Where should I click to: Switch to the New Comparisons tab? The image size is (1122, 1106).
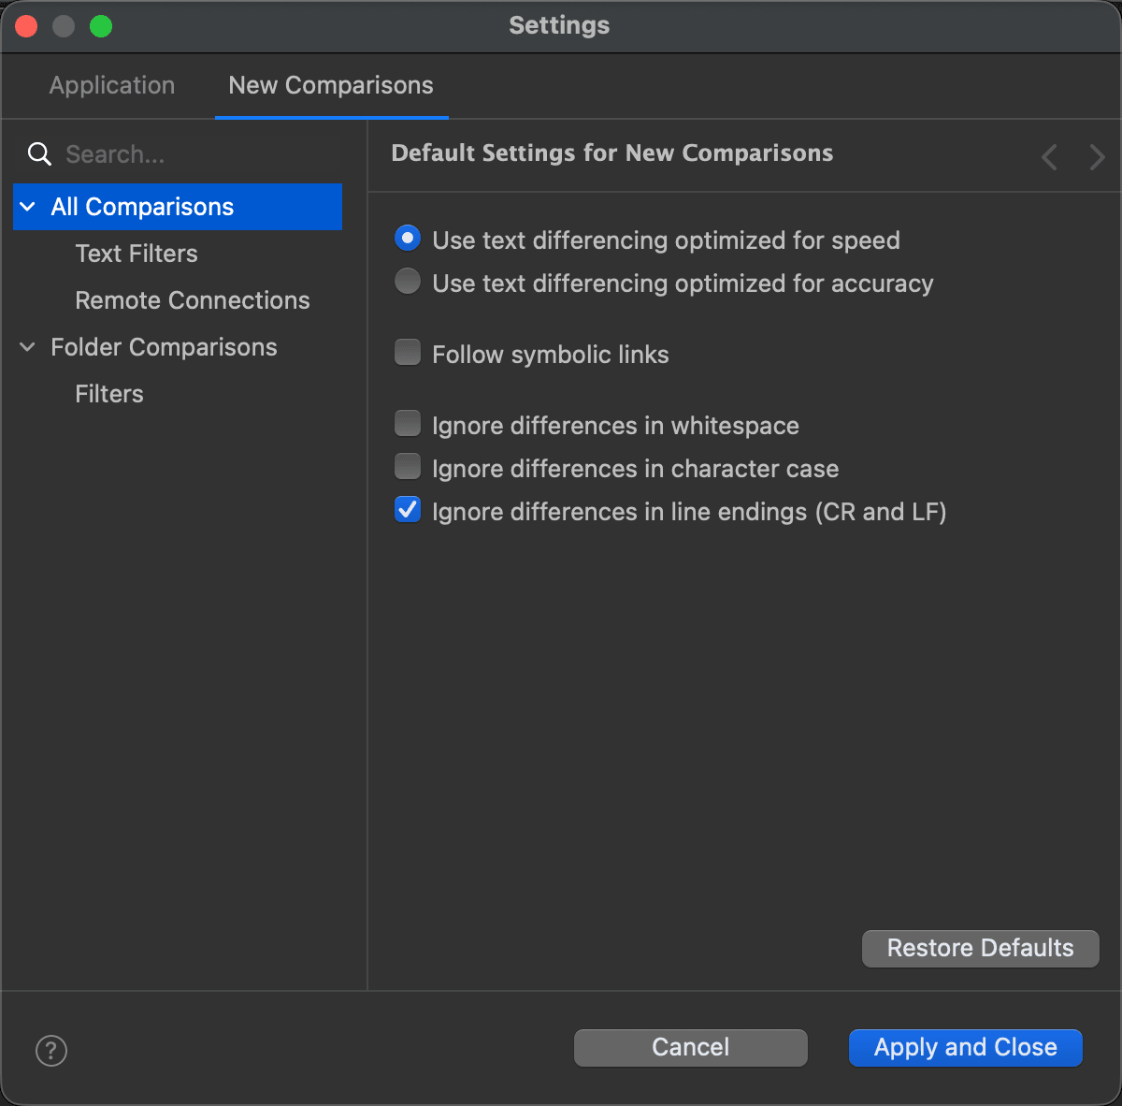point(331,85)
